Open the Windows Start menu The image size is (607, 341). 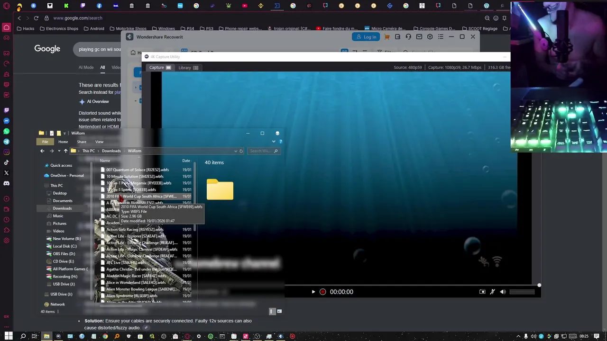[x=8, y=336]
